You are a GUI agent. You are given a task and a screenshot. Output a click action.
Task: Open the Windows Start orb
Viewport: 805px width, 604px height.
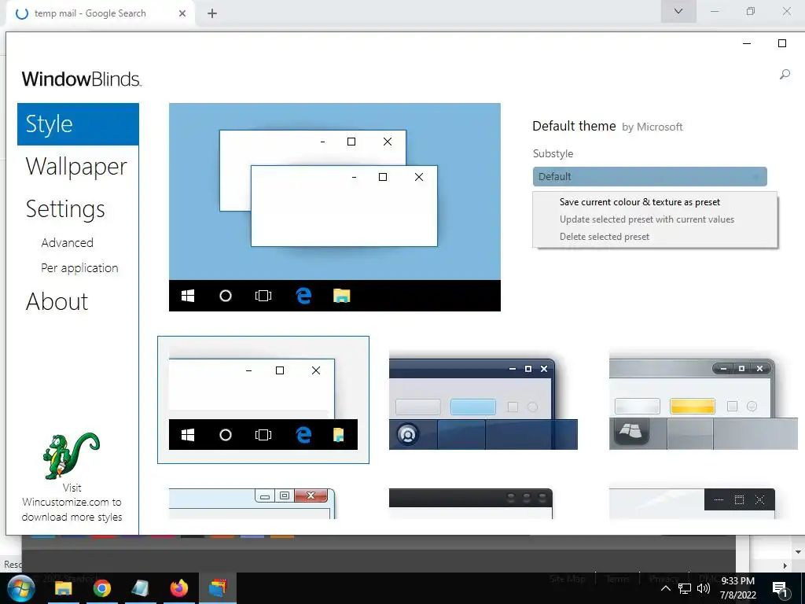coord(21,588)
